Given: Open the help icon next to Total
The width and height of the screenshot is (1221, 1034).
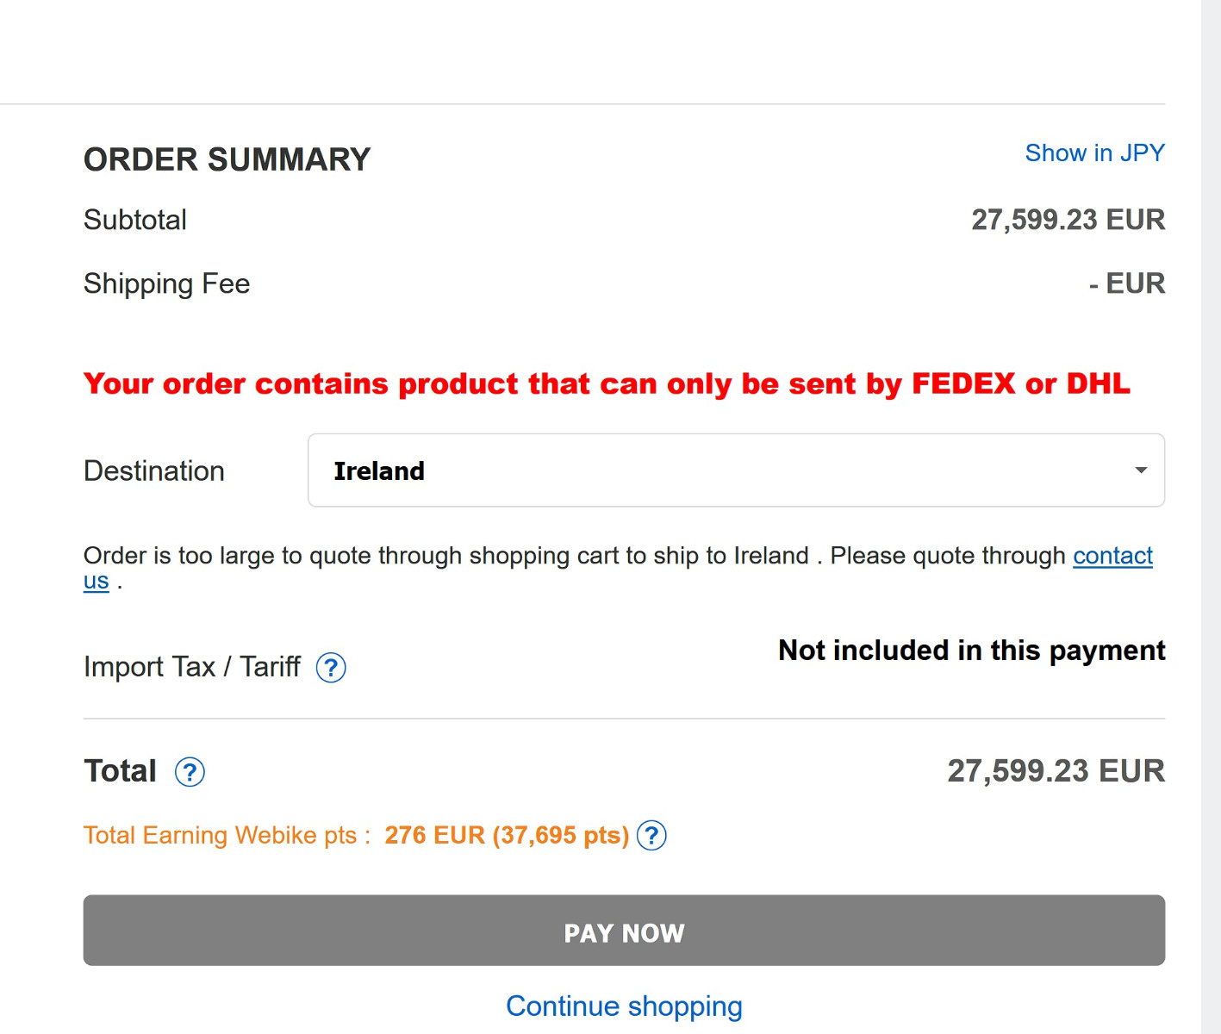Looking at the screenshot, I should (x=190, y=772).
